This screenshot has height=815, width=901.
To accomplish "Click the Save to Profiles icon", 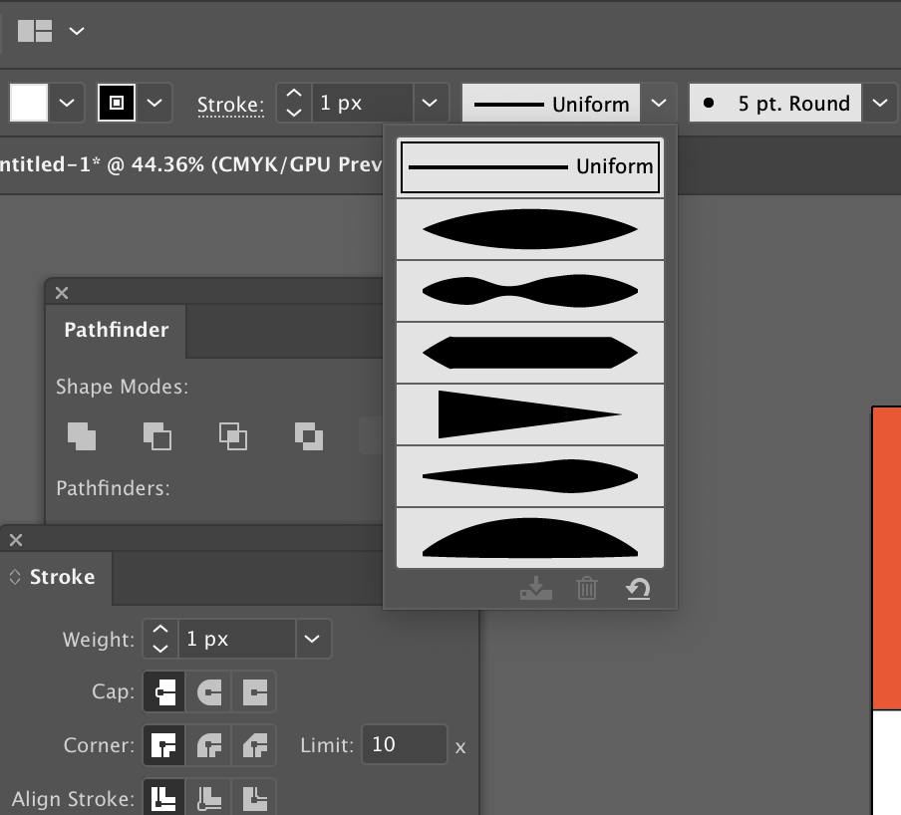I will (535, 590).
